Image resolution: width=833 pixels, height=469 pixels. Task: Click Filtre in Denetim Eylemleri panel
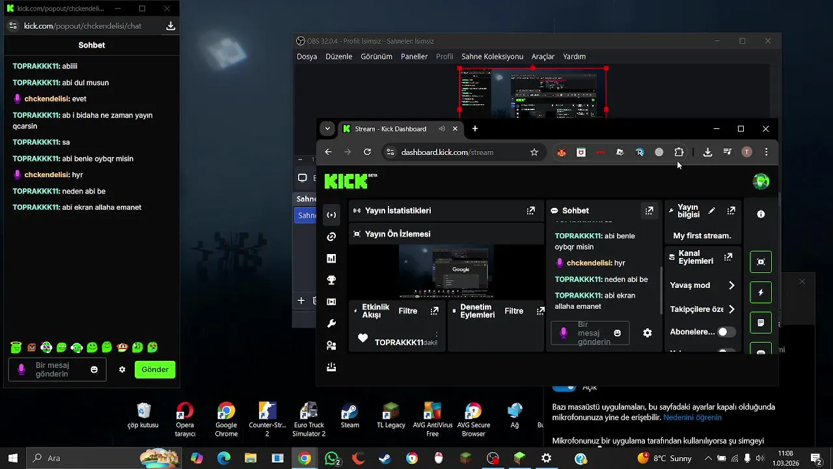pyautogui.click(x=514, y=311)
